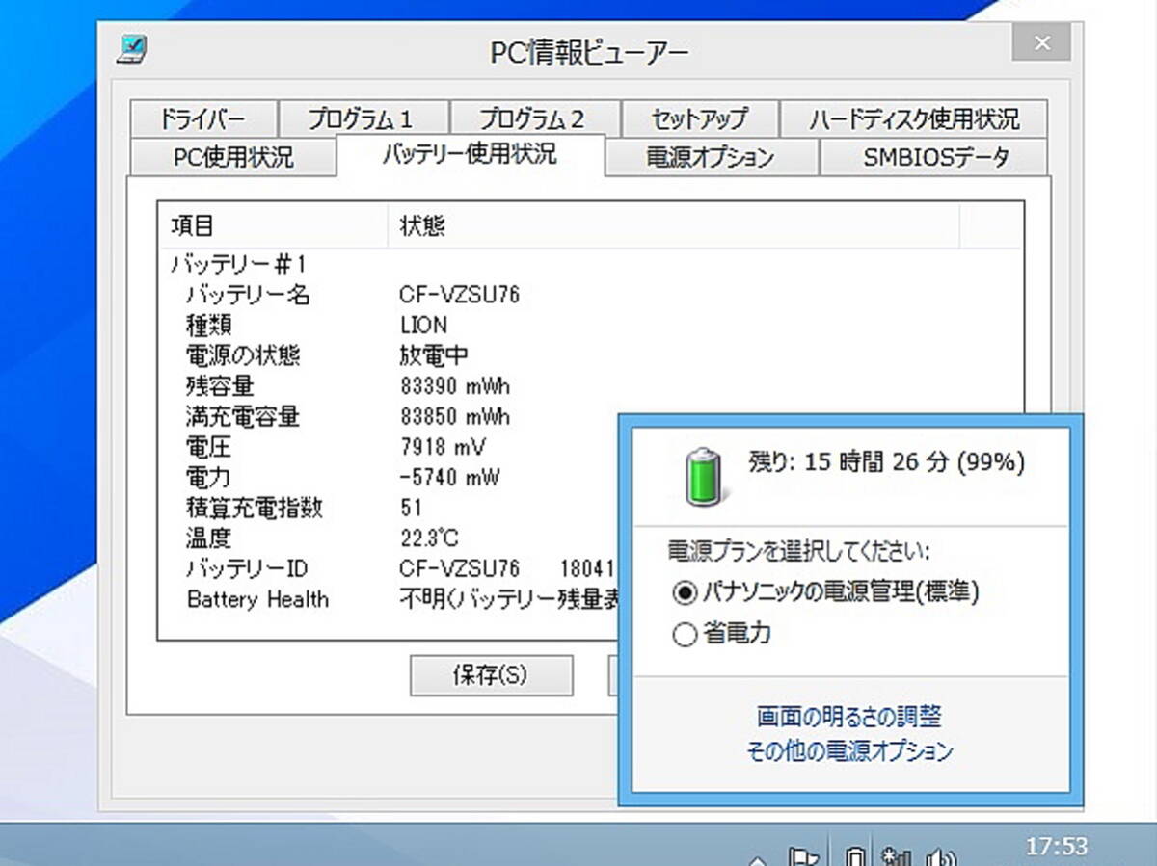Click the -5740 mW value
The image size is (1157, 866).
[448, 478]
